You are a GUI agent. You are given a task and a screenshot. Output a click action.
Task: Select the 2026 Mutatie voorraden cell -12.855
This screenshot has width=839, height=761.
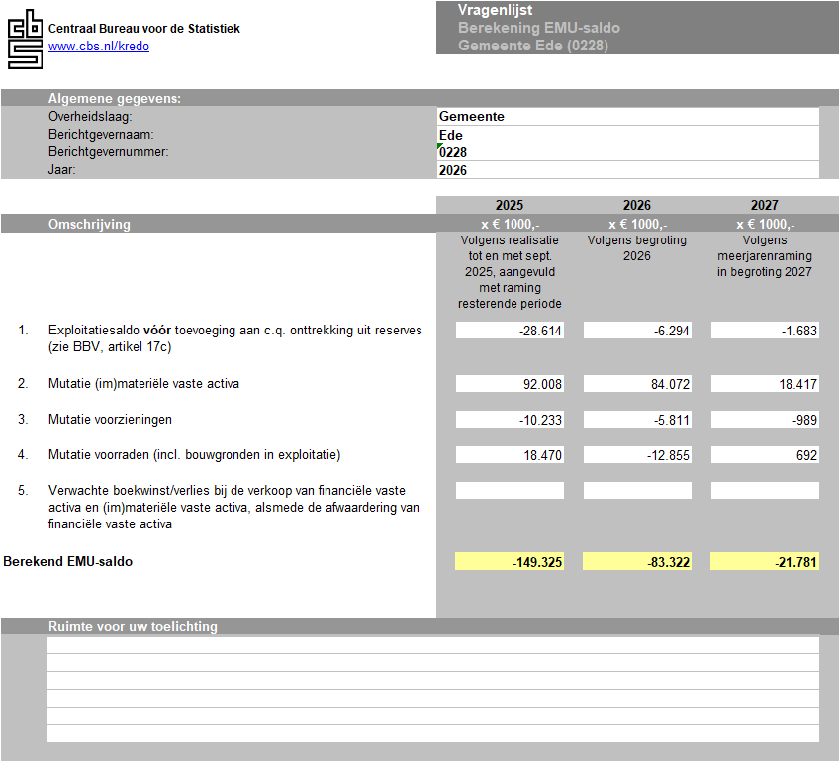pos(637,455)
